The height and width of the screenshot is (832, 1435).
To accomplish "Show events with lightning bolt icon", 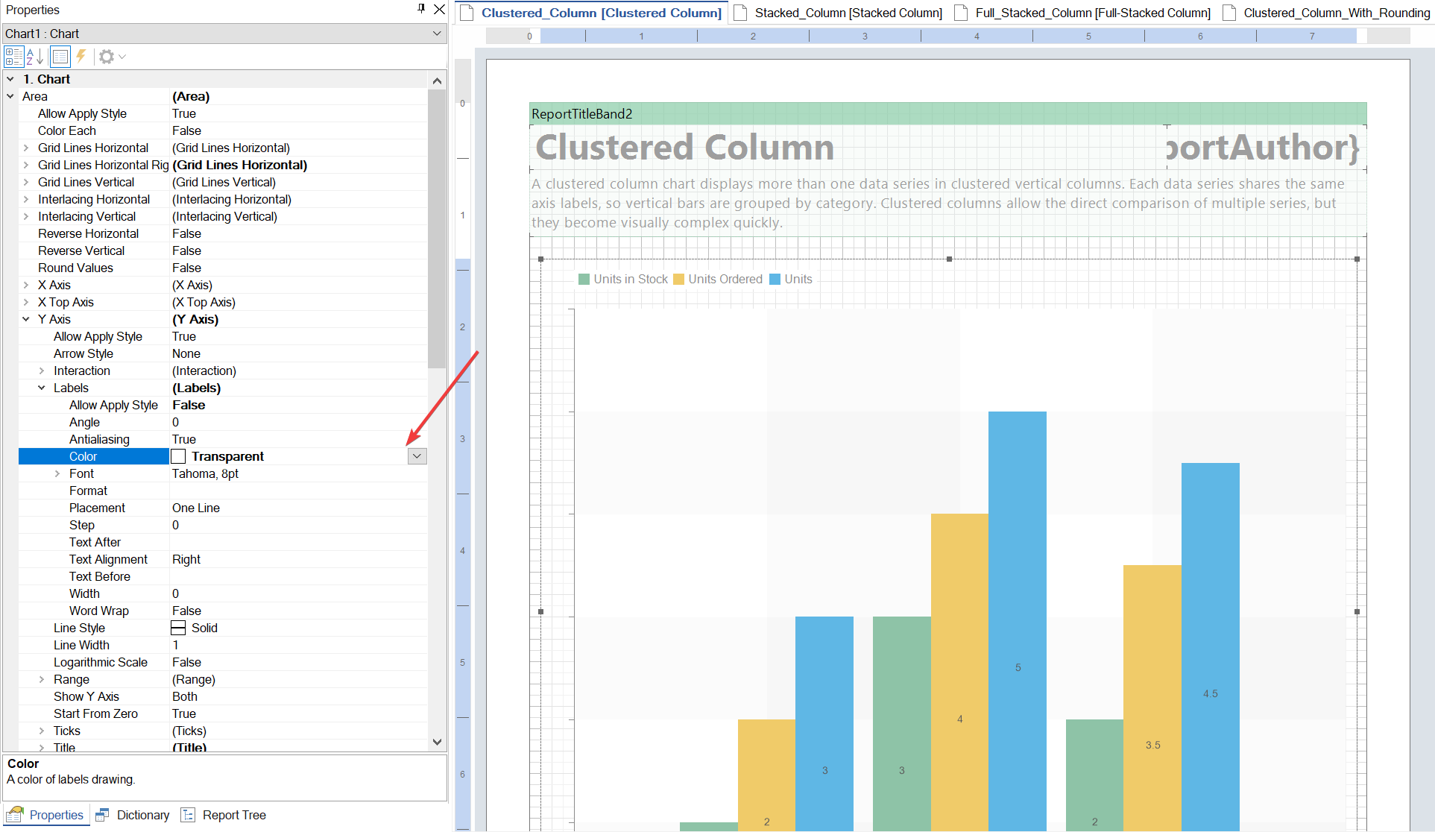I will pyautogui.click(x=81, y=57).
